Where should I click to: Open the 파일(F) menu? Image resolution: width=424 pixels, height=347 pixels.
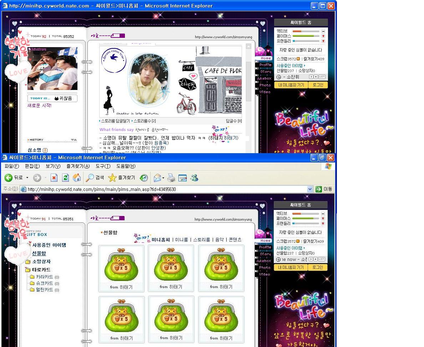[x=12, y=166]
